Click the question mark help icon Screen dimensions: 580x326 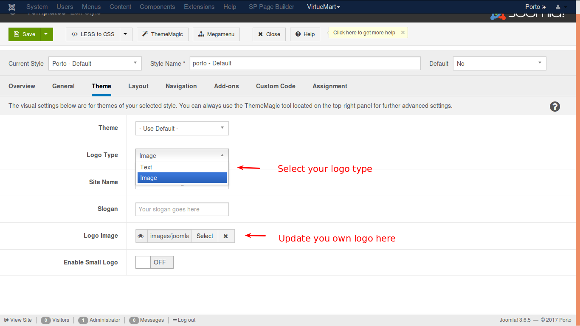point(555,107)
